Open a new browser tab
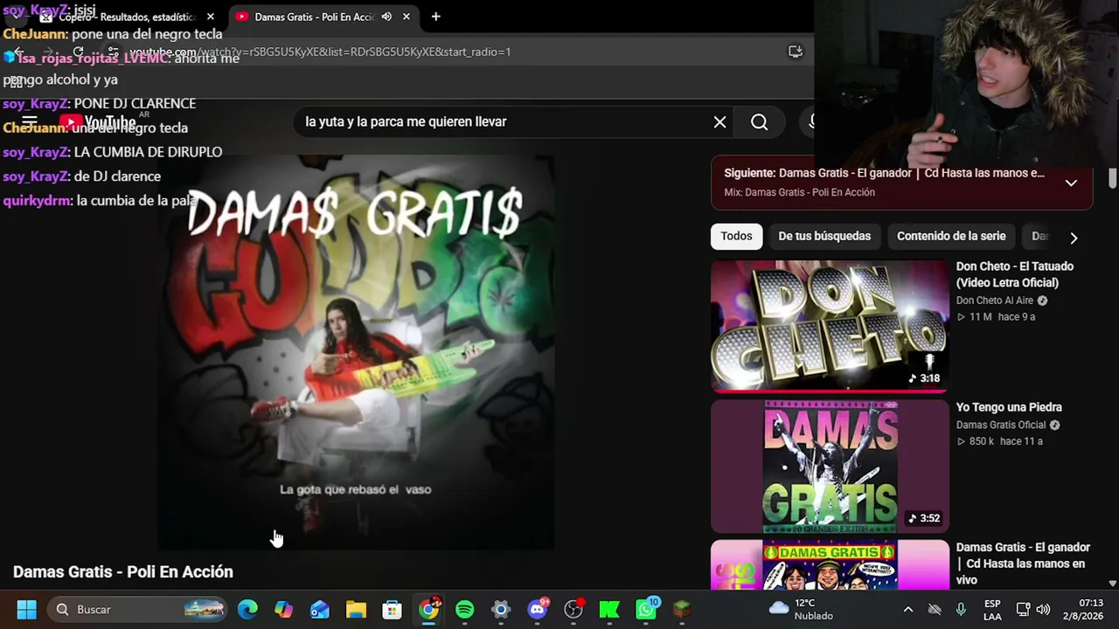1119x629 pixels. (x=435, y=17)
